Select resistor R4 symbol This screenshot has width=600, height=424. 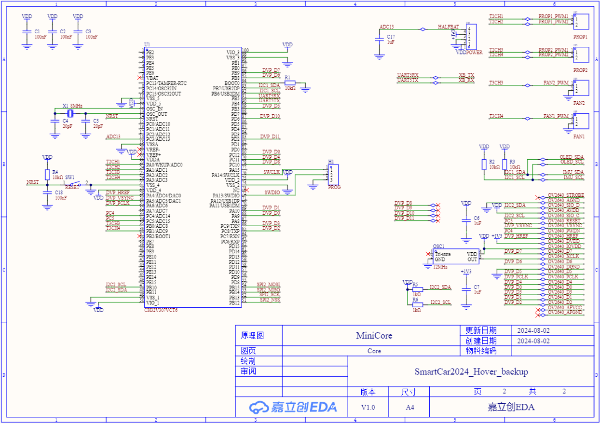tap(47, 174)
